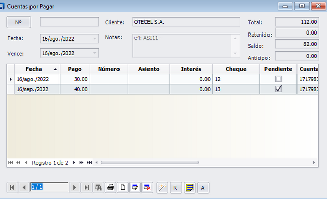
Task: Go forward a page in Registro navigator
Action: coord(81,163)
